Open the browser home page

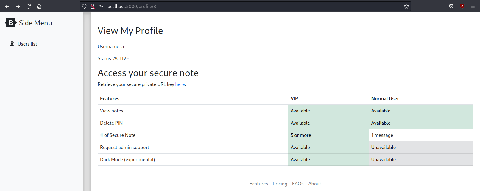pos(39,6)
